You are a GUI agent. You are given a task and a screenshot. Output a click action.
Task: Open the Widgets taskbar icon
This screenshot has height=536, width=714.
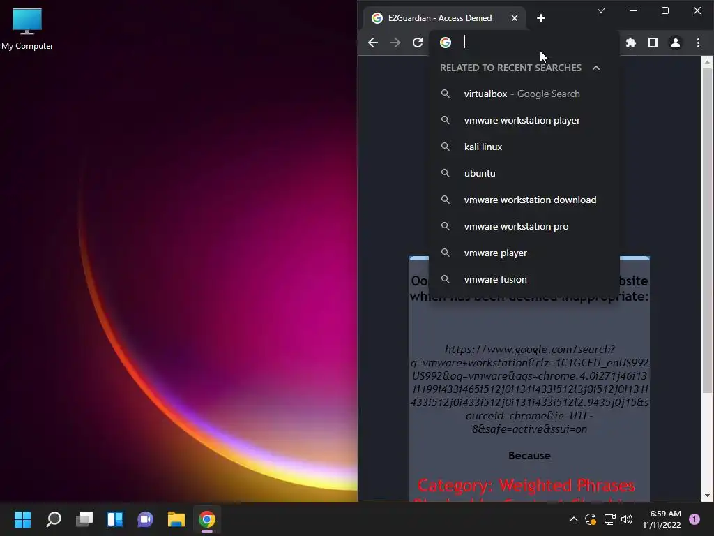tap(115, 519)
